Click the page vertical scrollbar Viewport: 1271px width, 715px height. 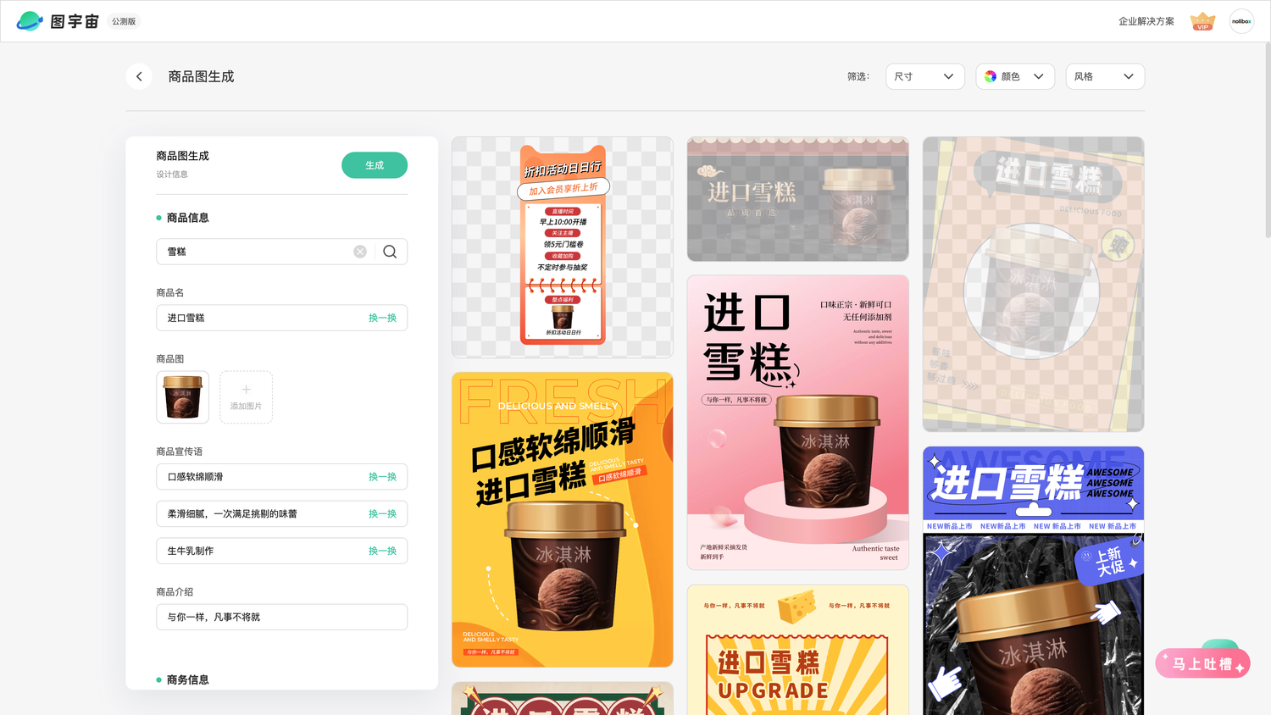(x=1268, y=140)
